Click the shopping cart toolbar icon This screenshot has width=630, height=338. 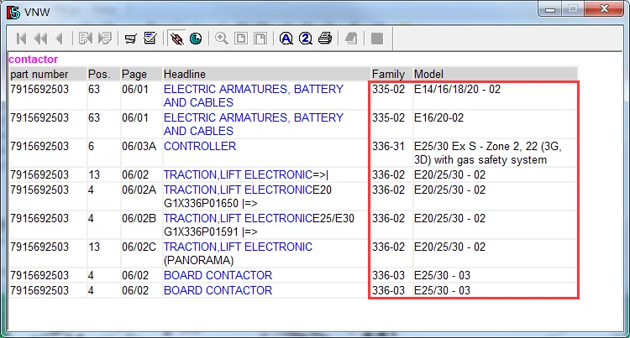[x=131, y=39]
